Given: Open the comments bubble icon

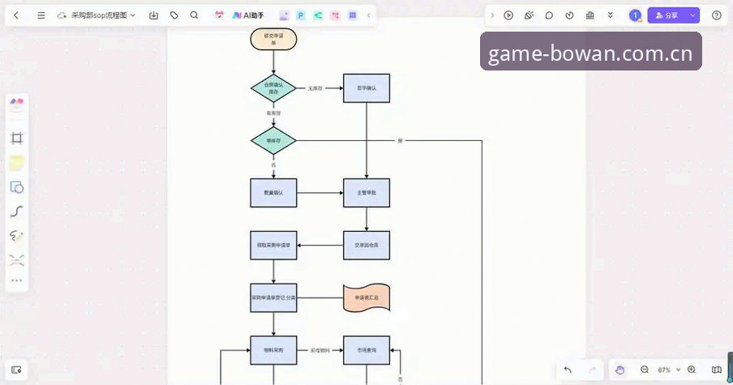Looking at the screenshot, I should [549, 15].
